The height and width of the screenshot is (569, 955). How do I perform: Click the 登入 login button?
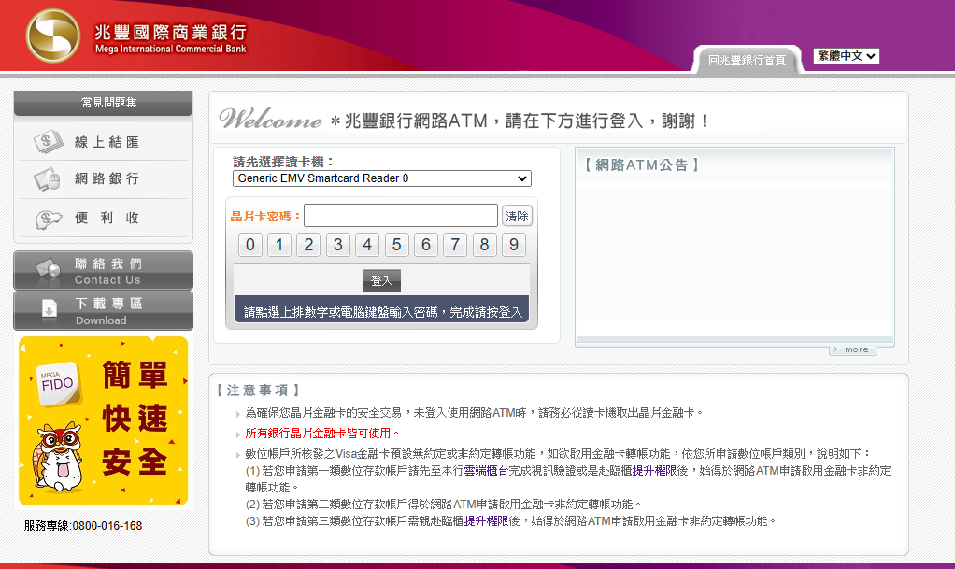pyautogui.click(x=382, y=281)
